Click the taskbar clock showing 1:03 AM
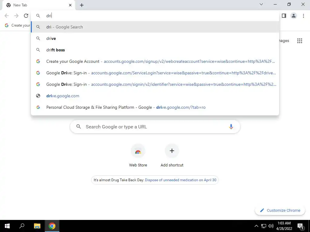This screenshot has height=232, width=310. 284,226
